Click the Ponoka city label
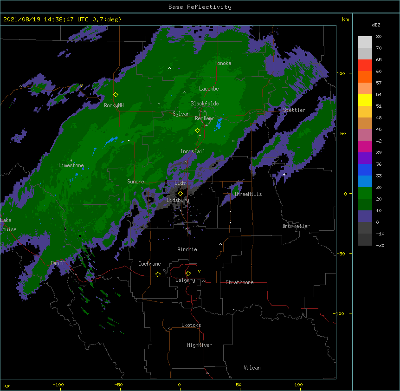 (x=223, y=63)
